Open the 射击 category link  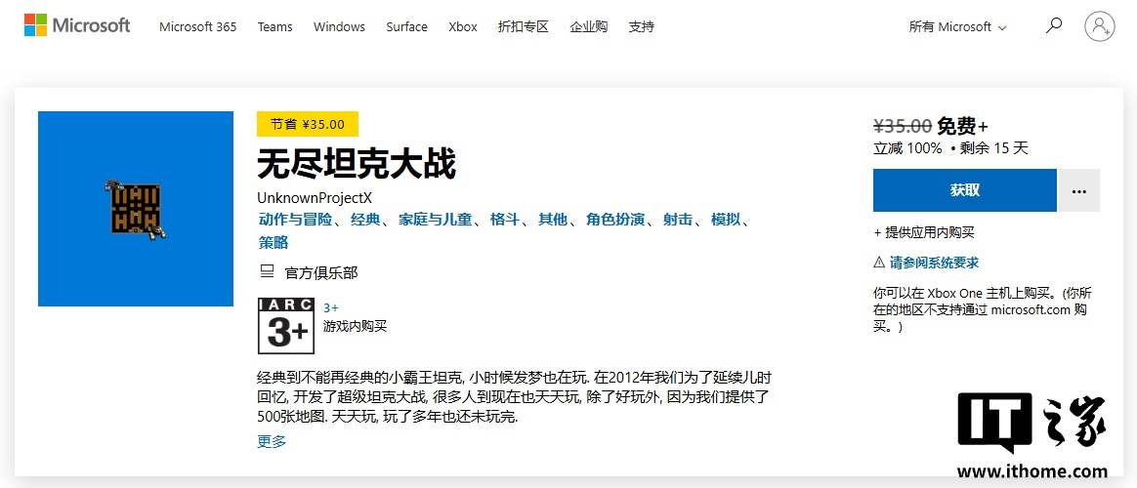coord(678,220)
